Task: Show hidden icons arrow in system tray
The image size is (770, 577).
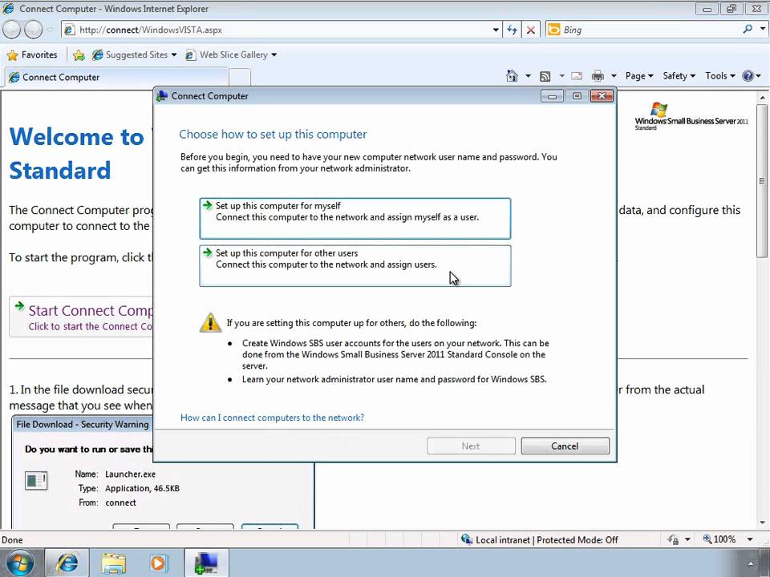Action: tap(751, 563)
